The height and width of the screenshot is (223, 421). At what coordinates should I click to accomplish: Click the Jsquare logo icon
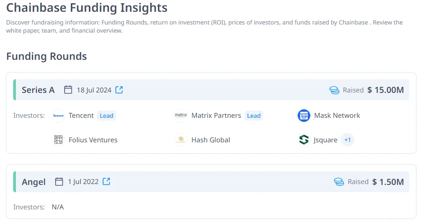tap(304, 140)
